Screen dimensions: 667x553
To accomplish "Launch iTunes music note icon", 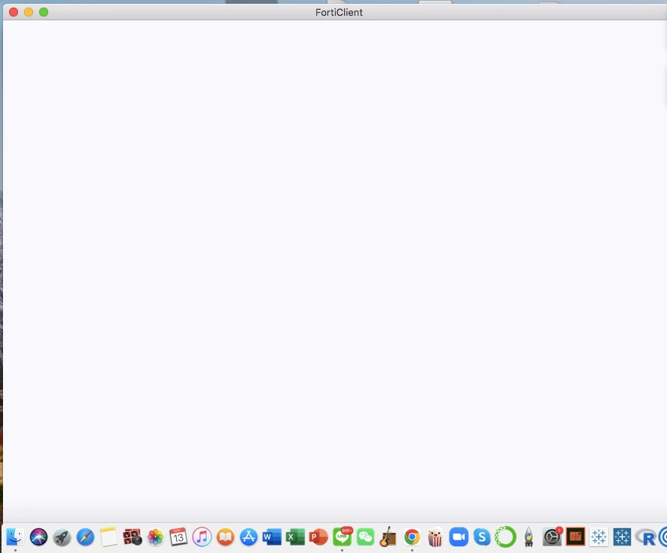I will [202, 537].
